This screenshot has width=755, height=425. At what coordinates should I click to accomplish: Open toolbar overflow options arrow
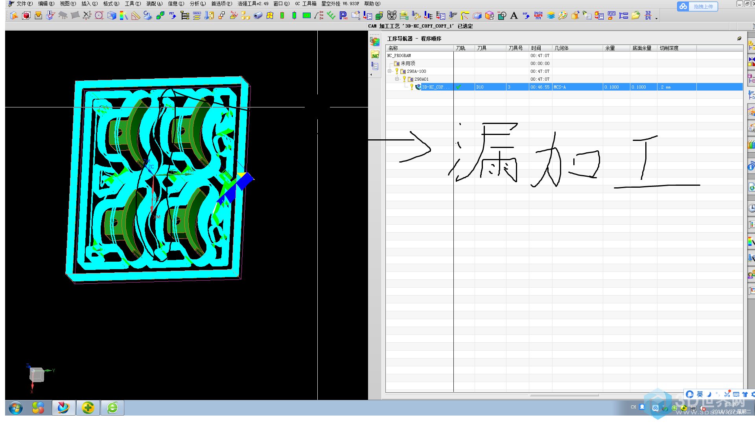pos(656,18)
